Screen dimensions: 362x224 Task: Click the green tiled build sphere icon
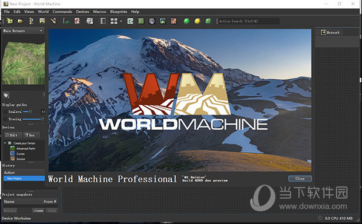tap(208, 21)
